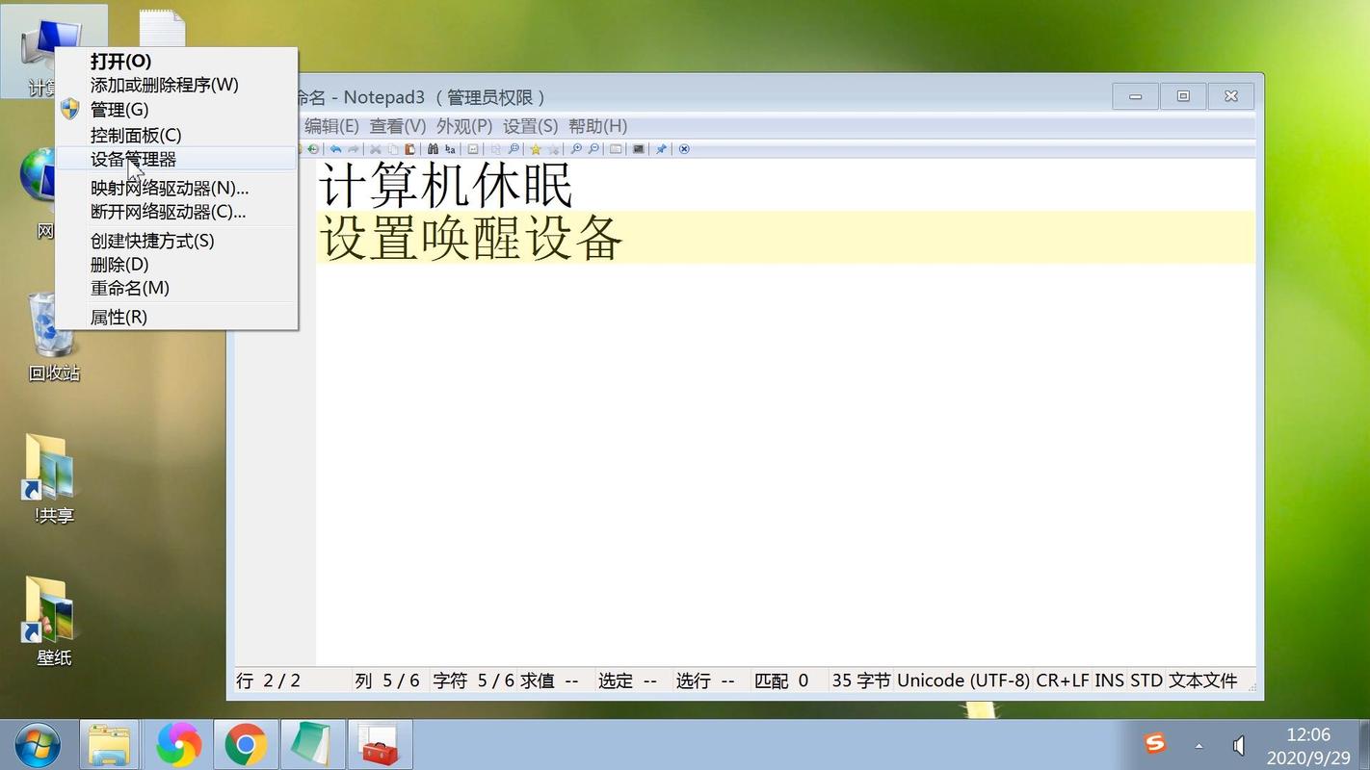Launch Google Chrome from the taskbar

pos(246,743)
